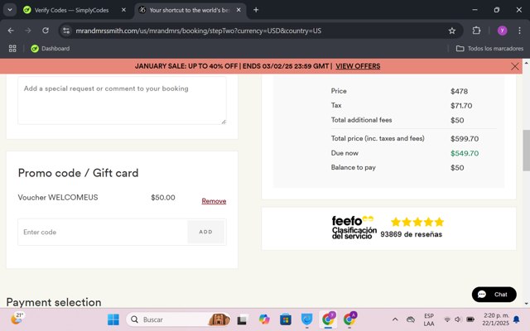The image size is (530, 331).
Task: Open the VIEW OFFERS sale link
Action: point(358,66)
